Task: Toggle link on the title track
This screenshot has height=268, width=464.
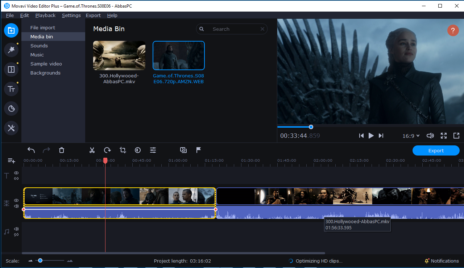Action: pyautogui.click(x=16, y=178)
